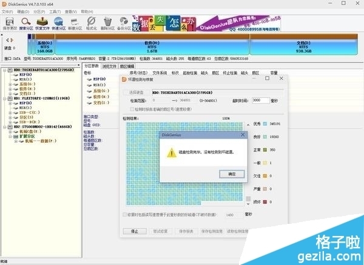Switch to the 扇区编辑 tab
This screenshot has height=265, width=364.
(127, 67)
